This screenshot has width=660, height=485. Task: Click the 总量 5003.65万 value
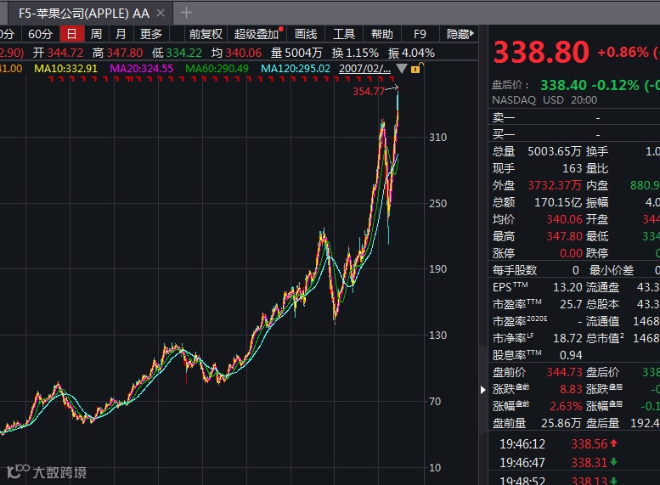[x=555, y=151]
